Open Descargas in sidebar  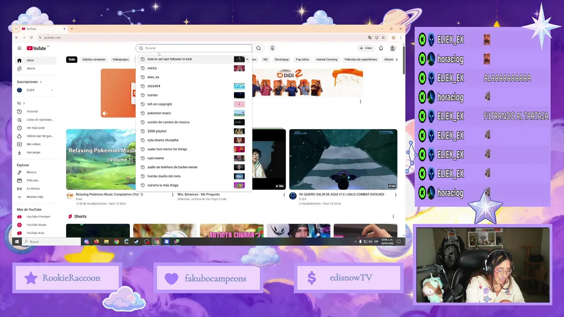pyautogui.click(x=36, y=152)
